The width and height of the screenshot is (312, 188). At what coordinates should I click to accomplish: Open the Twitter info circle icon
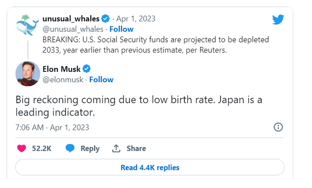point(278,127)
